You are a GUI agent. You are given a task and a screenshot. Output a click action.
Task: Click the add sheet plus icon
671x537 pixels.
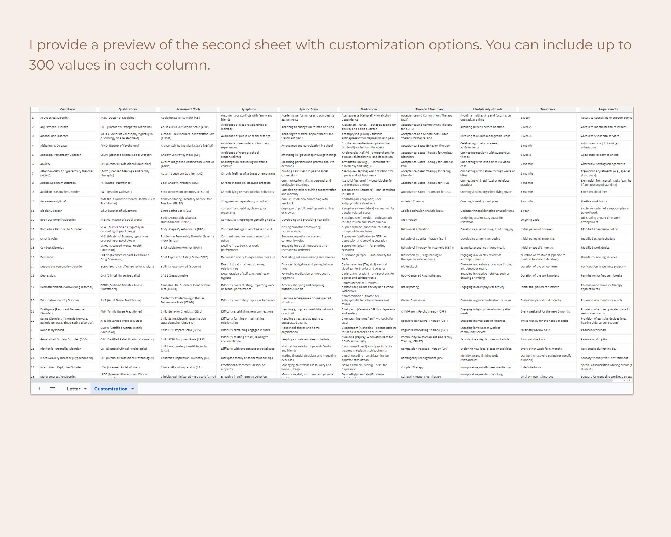[x=40, y=389]
